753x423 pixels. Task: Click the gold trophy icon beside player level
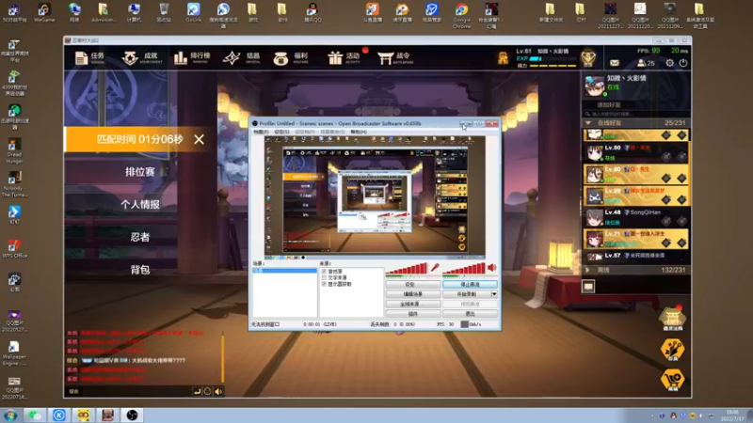(503, 58)
